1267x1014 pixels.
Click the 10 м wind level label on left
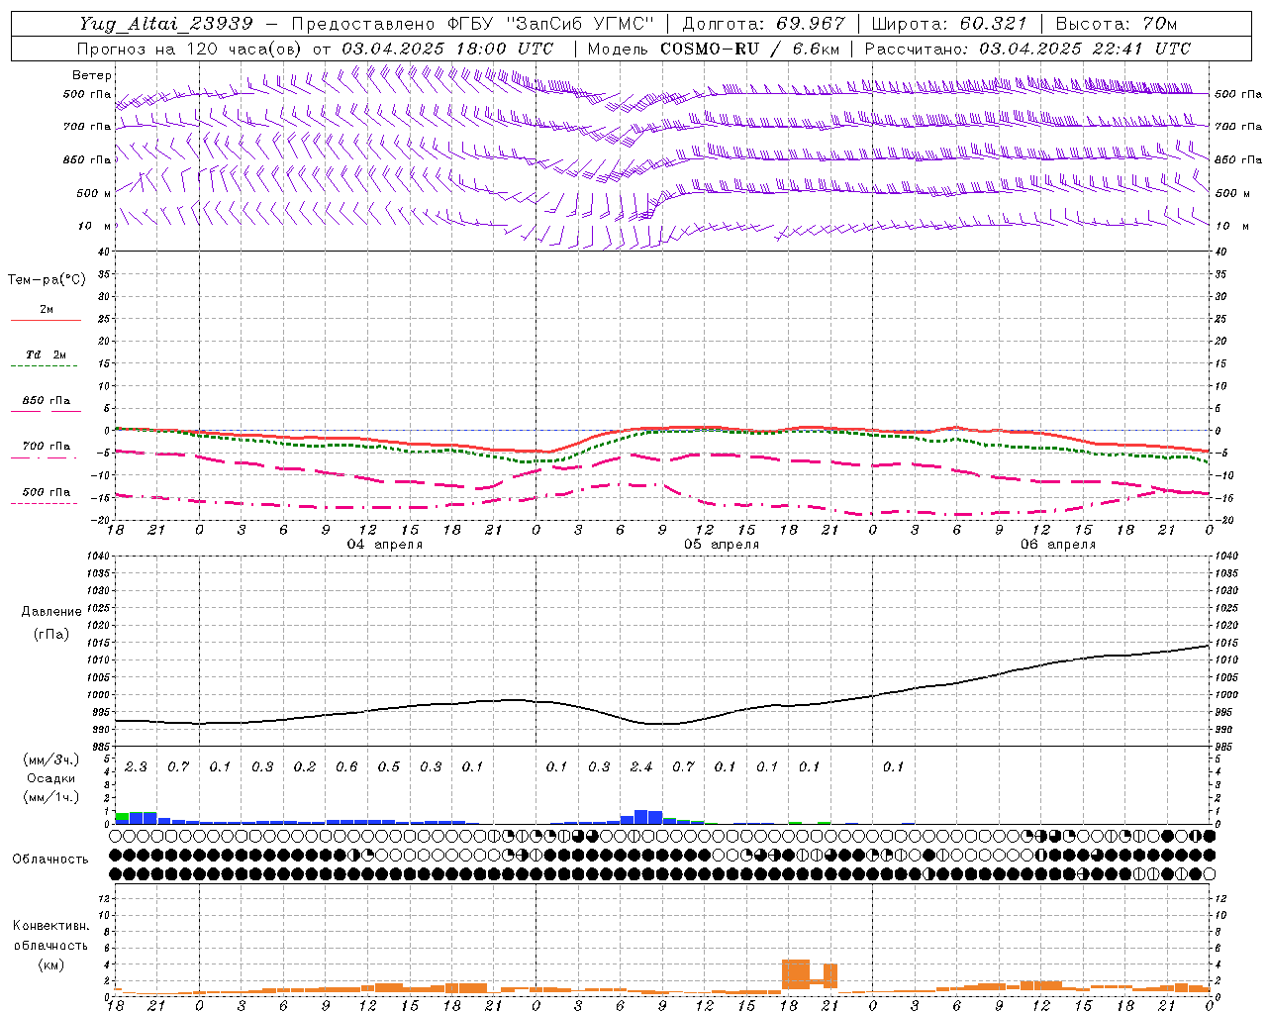95,227
